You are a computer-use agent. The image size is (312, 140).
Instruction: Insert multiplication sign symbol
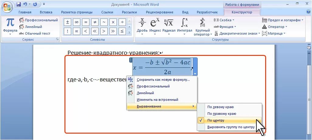(113, 22)
